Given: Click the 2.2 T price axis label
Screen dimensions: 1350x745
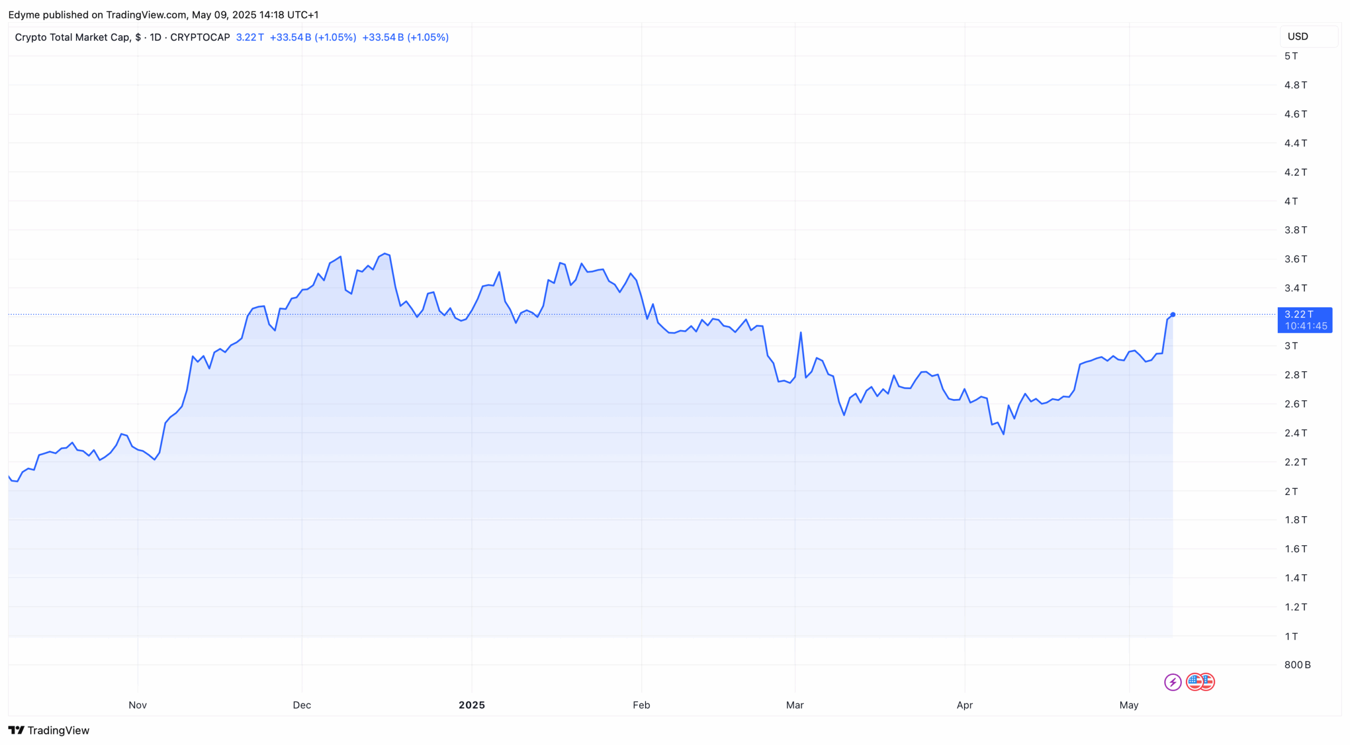Looking at the screenshot, I should coord(1295,462).
